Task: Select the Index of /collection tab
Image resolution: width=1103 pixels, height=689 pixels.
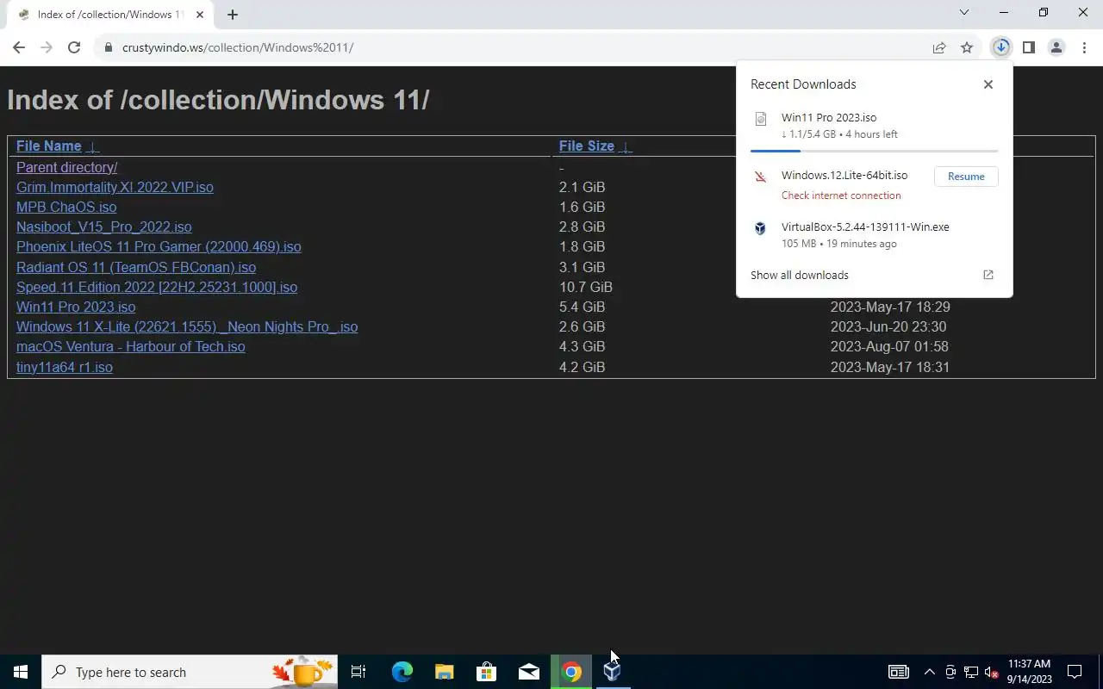Action: 110,15
